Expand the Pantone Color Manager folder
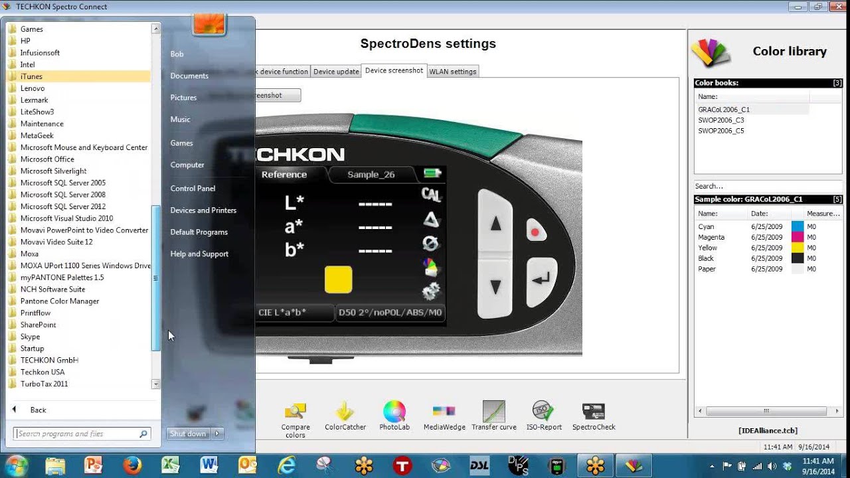Image resolution: width=850 pixels, height=478 pixels. [x=78, y=301]
